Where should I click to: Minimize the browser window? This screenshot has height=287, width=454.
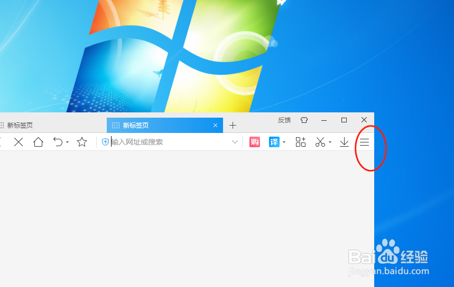[x=324, y=120]
